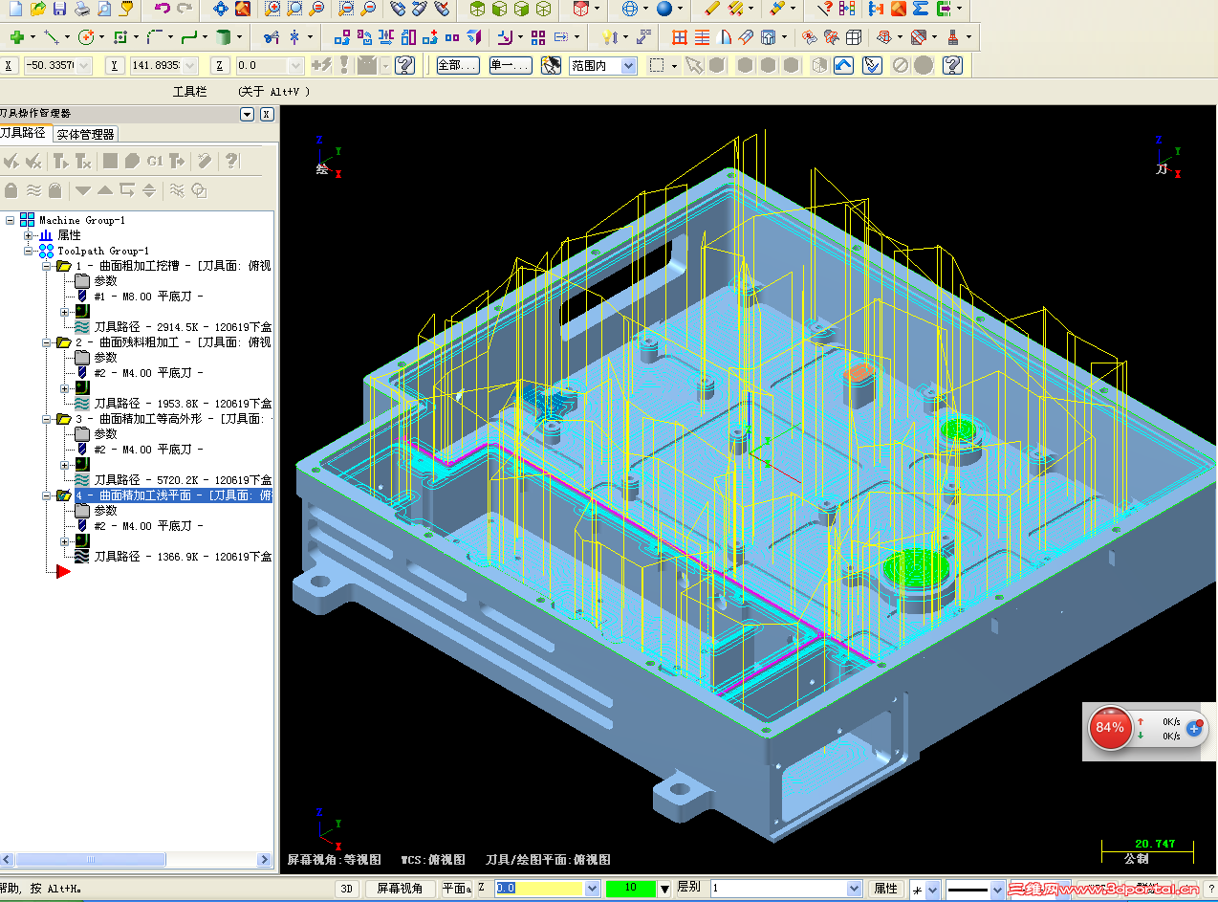
Task: Collapse the Toolpath Group-1 node
Action: 29,251
